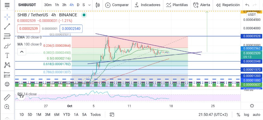
Task: Select the 0.00001203 horizontal line price label
Action: 252,76
